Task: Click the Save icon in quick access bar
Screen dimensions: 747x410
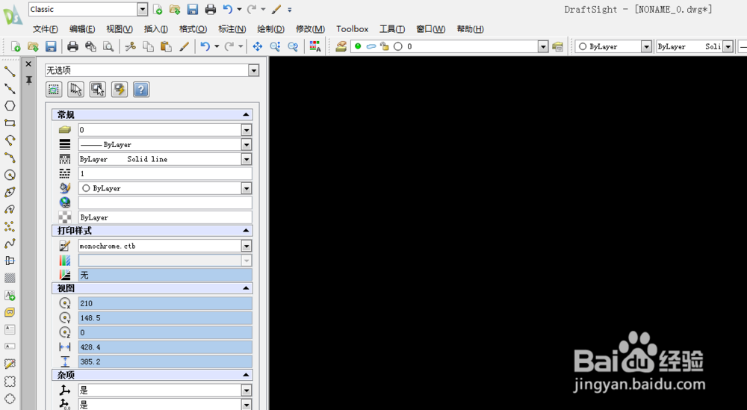Action: coord(193,9)
